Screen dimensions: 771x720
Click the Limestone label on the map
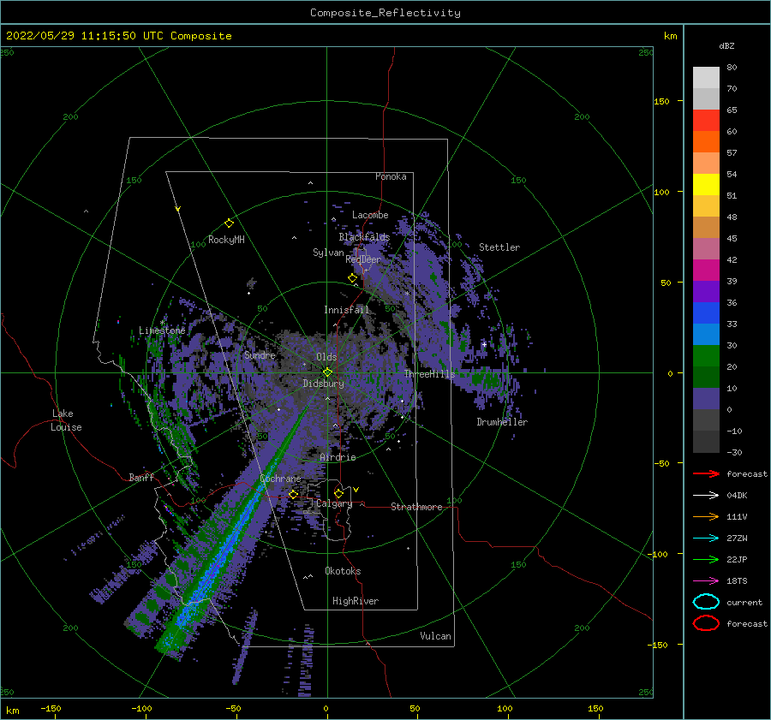[x=162, y=330]
